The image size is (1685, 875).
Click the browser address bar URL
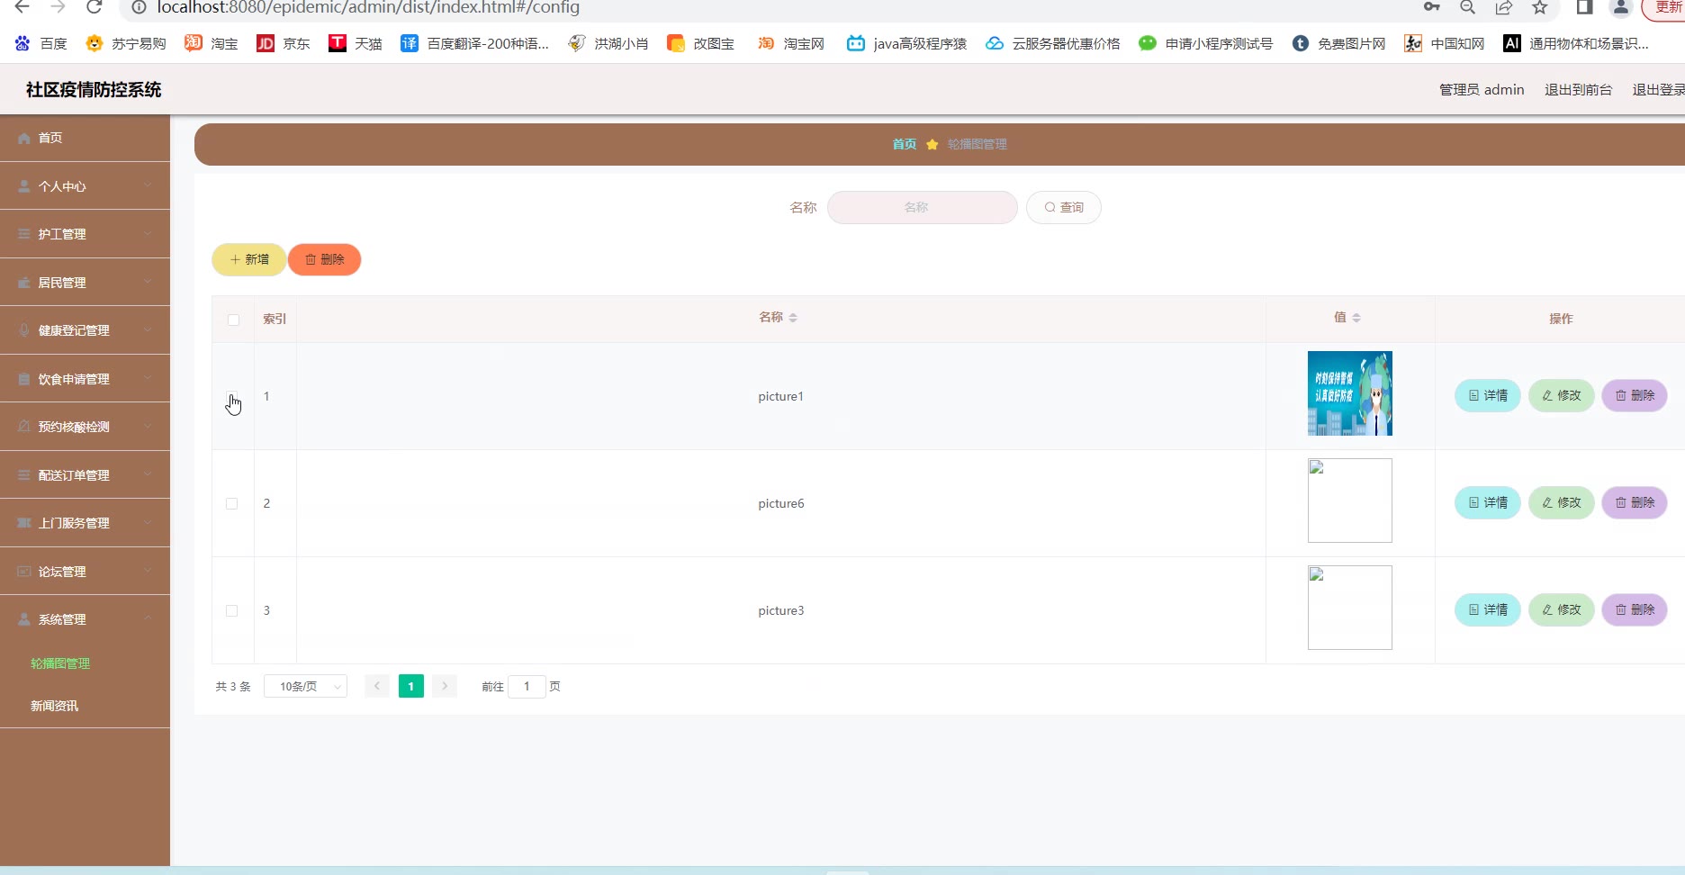coord(368,7)
